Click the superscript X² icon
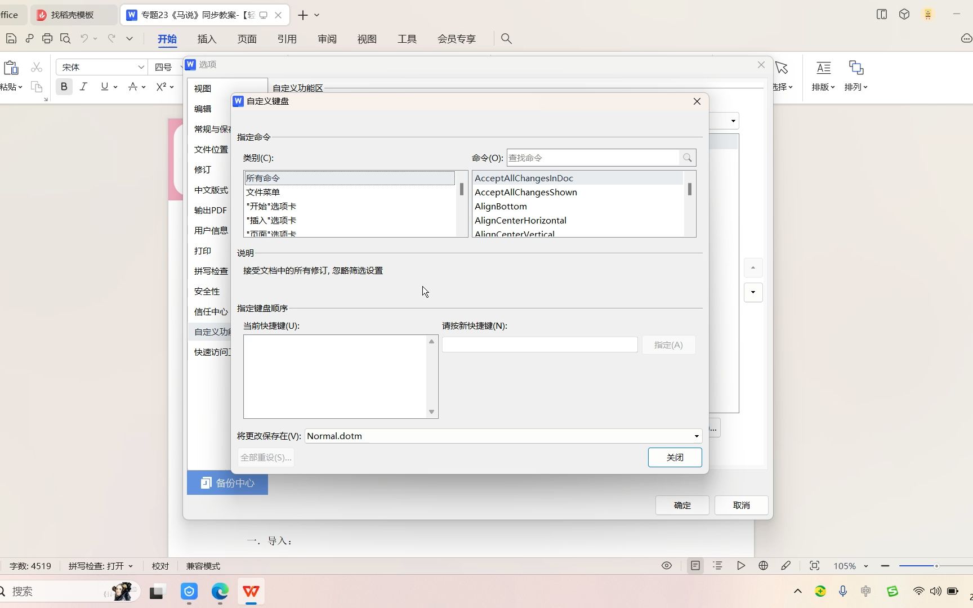The height and width of the screenshot is (608, 973). point(161,87)
